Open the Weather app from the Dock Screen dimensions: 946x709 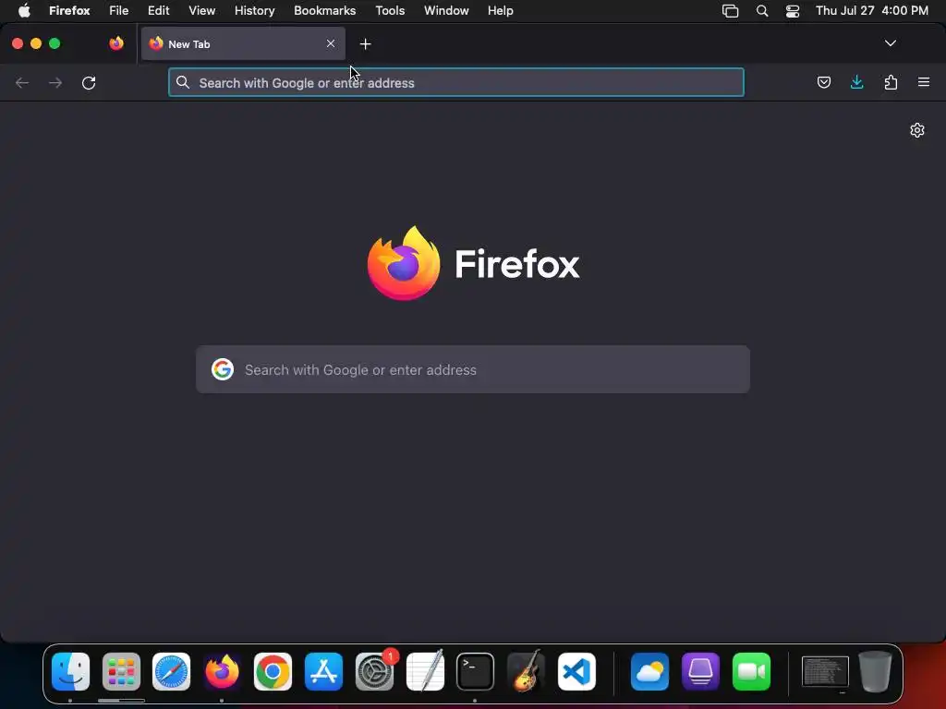(x=649, y=672)
